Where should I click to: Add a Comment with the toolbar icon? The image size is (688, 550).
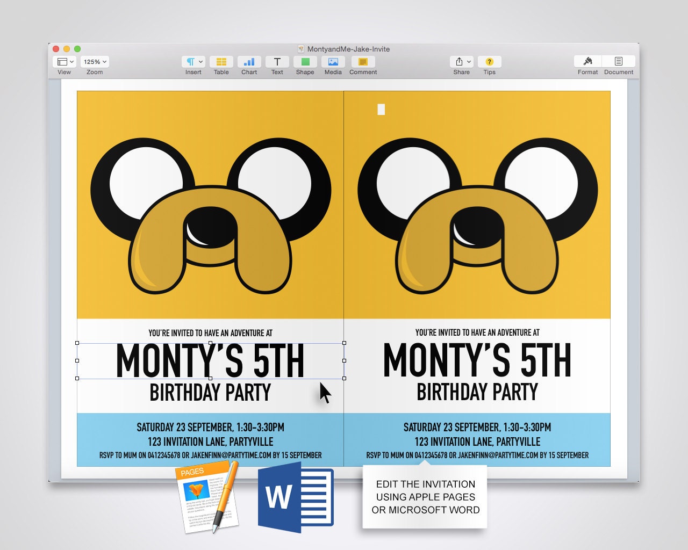tap(363, 62)
